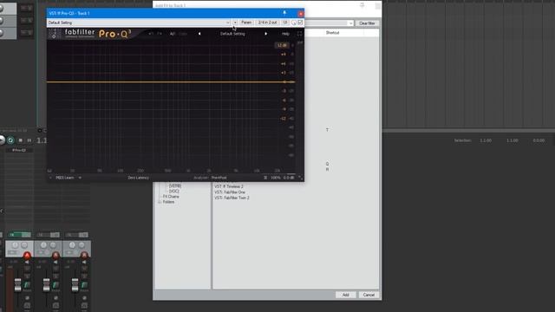Image resolution: width=555 pixels, height=312 pixels.
Task: Click the Param button
Action: coord(246,23)
